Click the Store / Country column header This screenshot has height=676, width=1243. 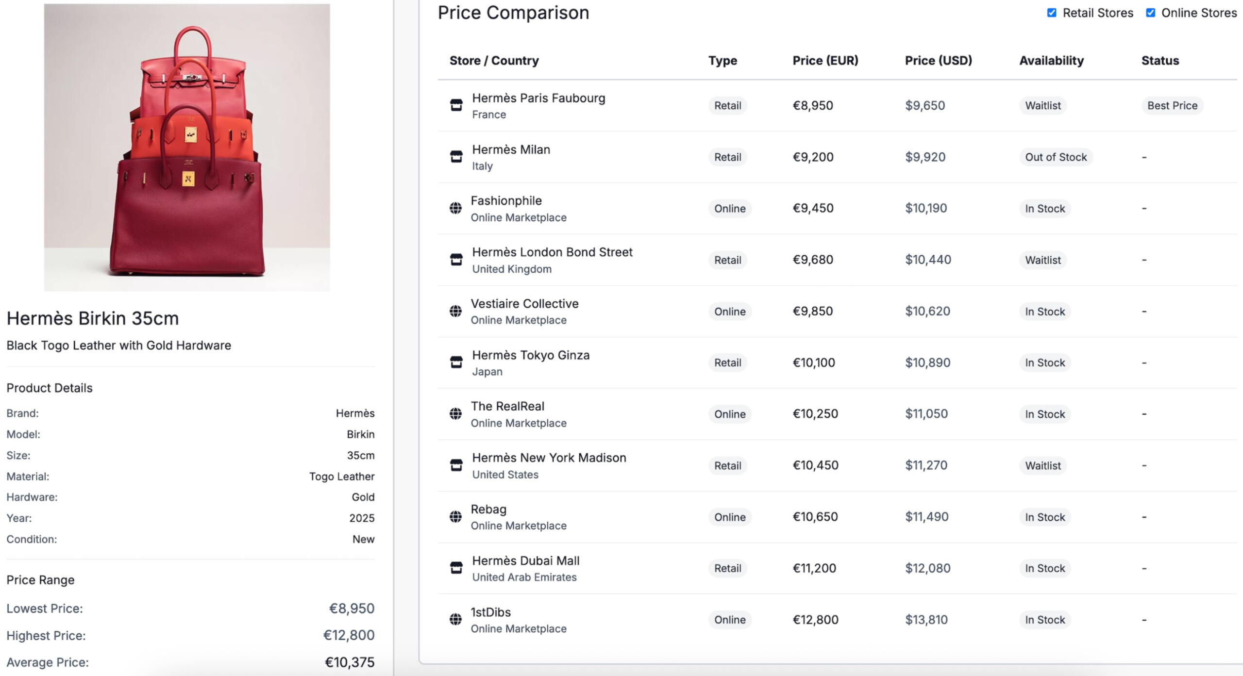coord(494,61)
